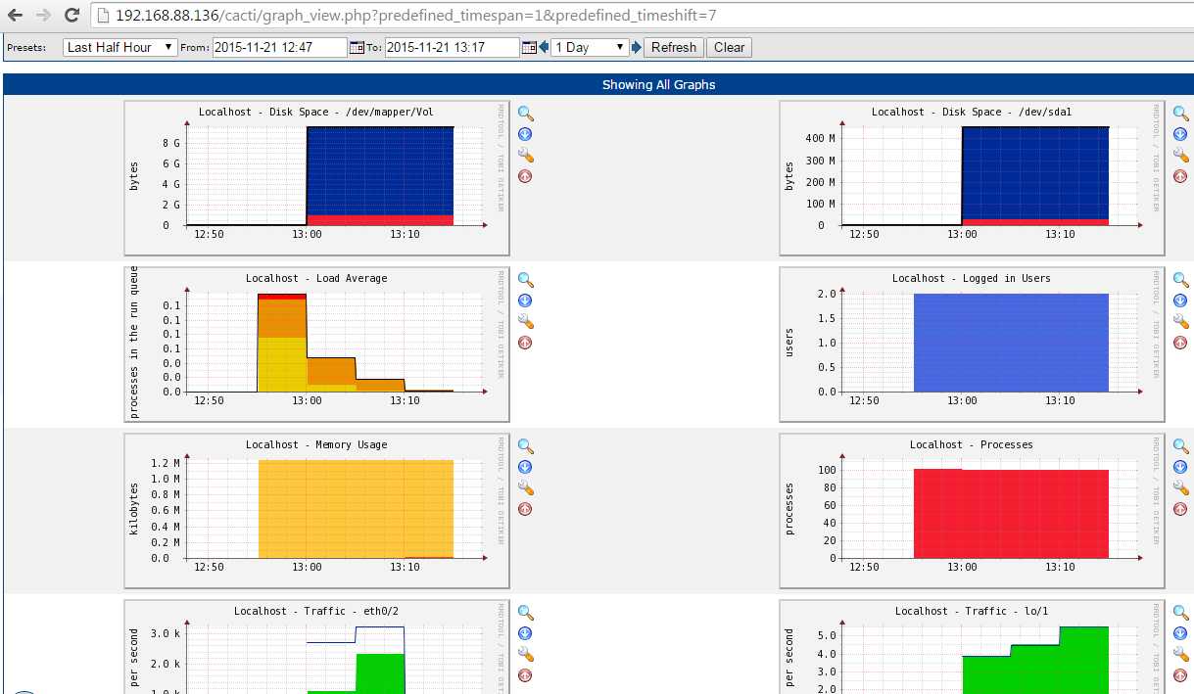This screenshot has height=694, width=1194.
Task: Open calendar picker for From date
Action: click(357, 47)
